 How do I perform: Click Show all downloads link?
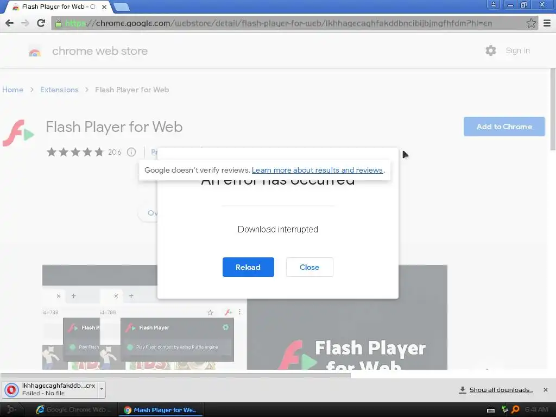pos(501,390)
